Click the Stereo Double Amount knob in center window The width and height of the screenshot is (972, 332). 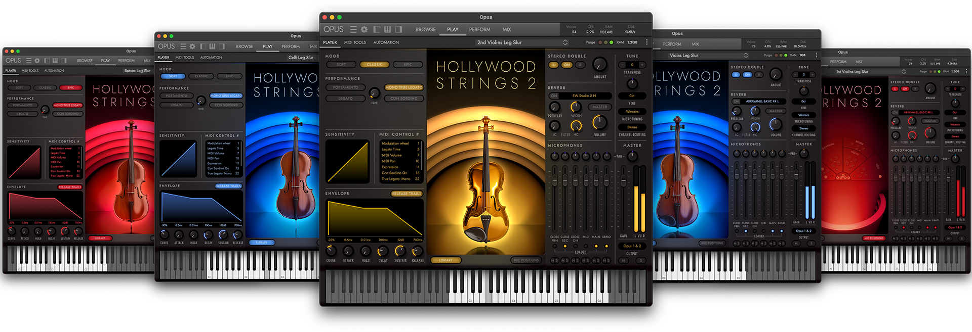click(x=599, y=65)
